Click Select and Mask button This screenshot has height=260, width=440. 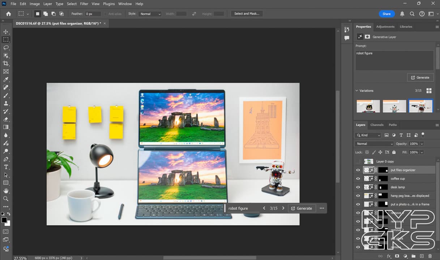(247, 14)
